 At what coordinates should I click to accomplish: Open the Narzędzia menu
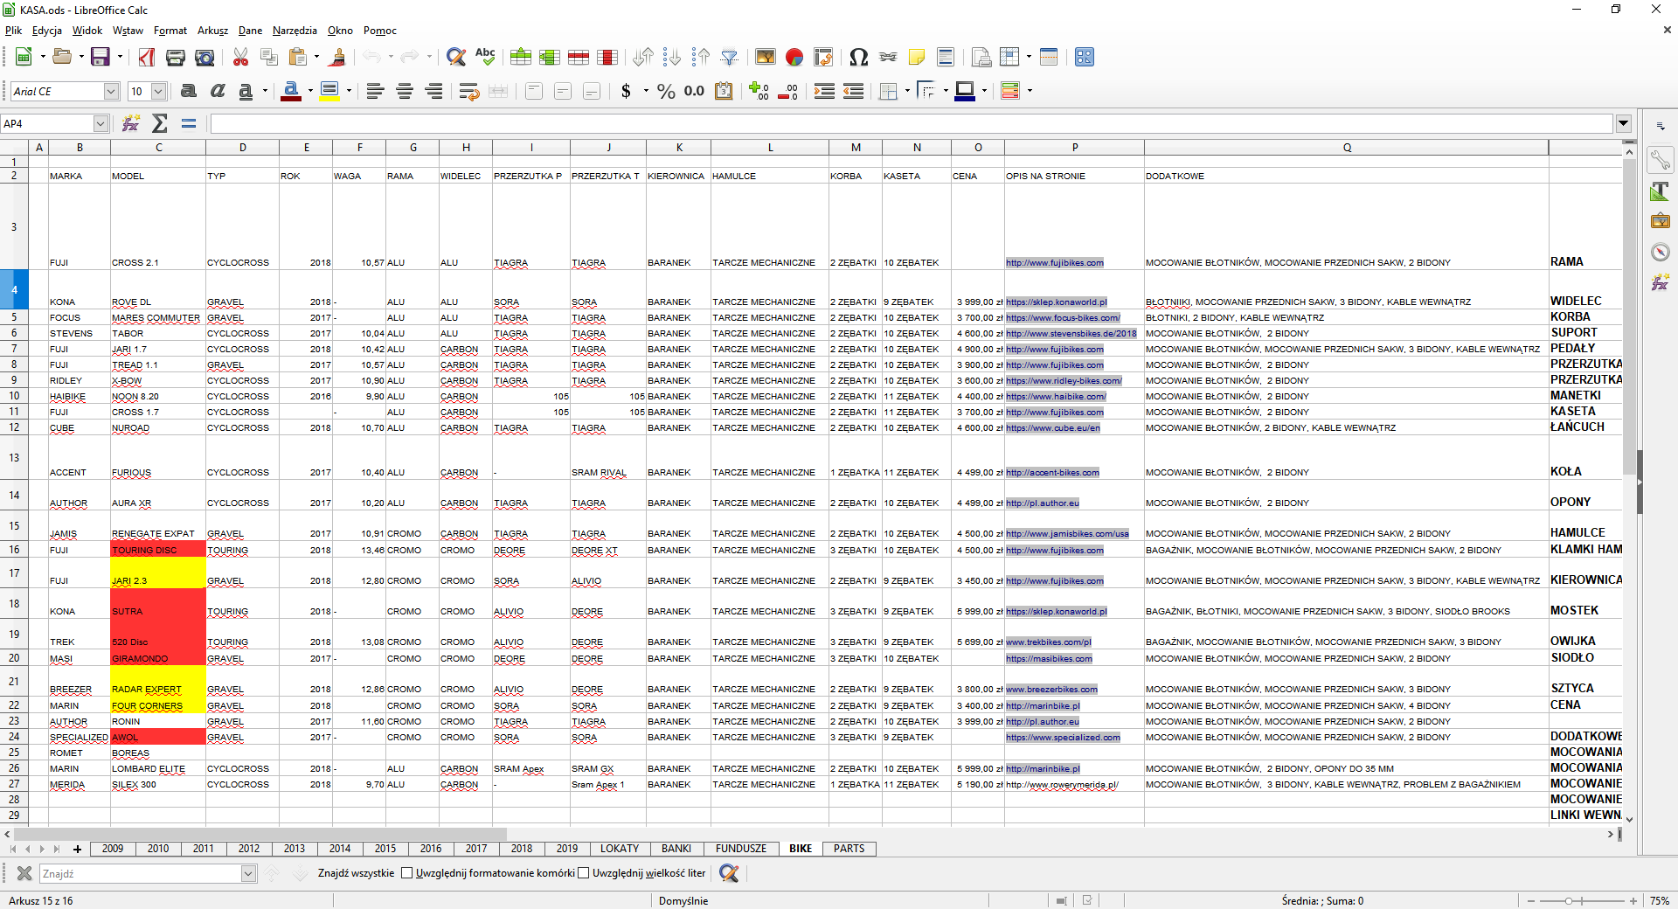(x=295, y=31)
